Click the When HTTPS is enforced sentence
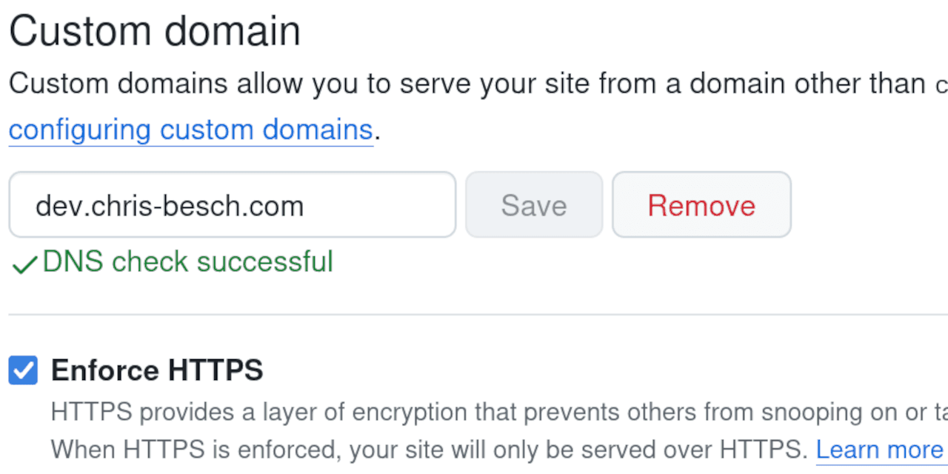Viewport: 948px width, 474px height. [x=430, y=450]
